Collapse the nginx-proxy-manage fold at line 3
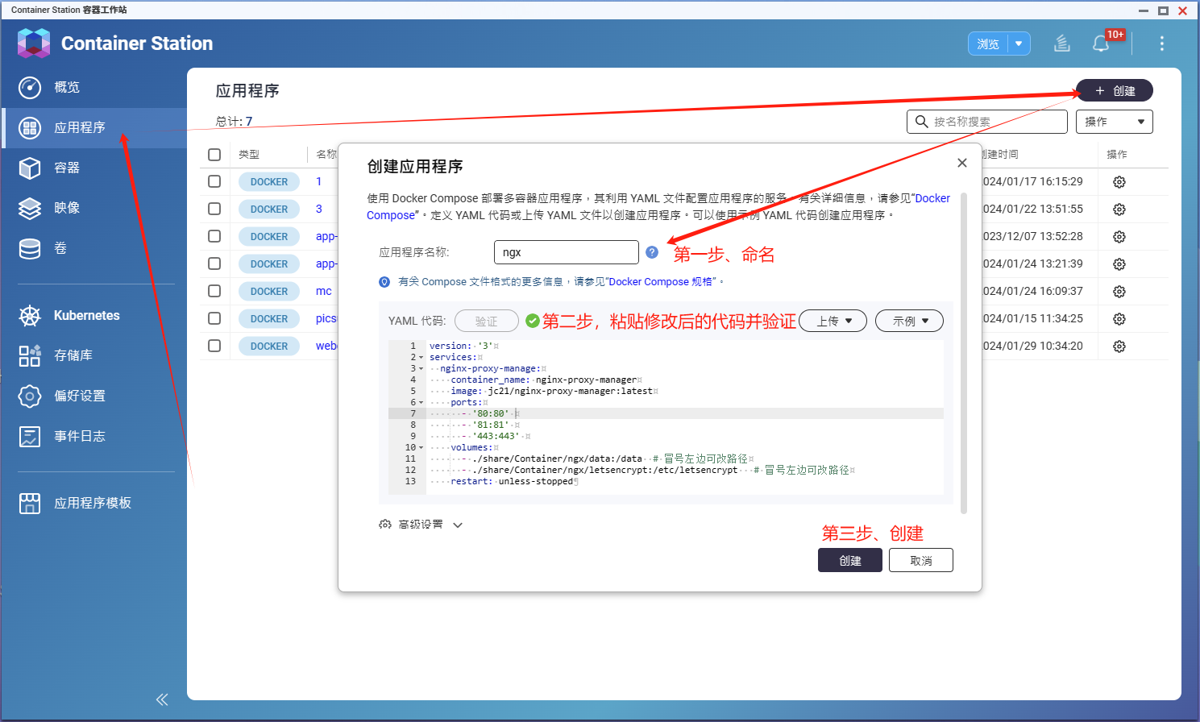Viewport: 1200px width, 722px height. coord(421,369)
